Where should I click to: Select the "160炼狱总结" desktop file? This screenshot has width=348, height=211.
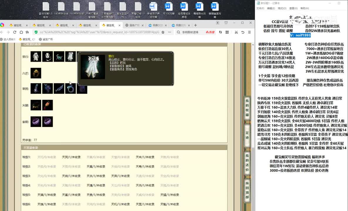point(76,9)
